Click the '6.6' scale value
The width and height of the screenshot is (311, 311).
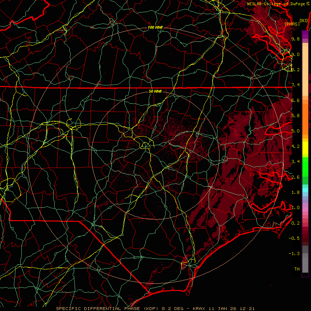(295, 100)
